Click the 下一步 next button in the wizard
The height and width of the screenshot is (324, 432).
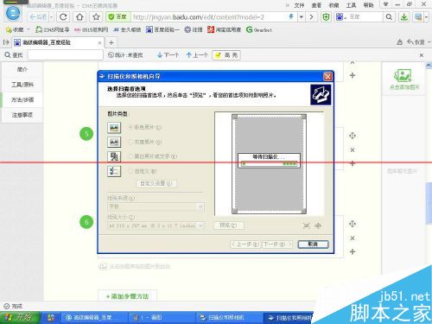pos(277,245)
